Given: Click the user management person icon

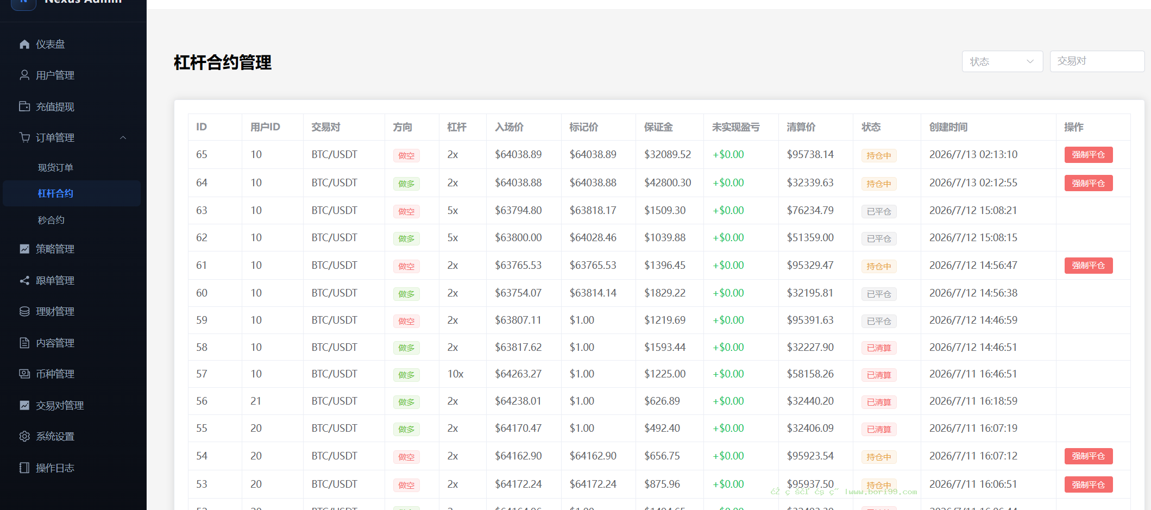Looking at the screenshot, I should (24, 75).
